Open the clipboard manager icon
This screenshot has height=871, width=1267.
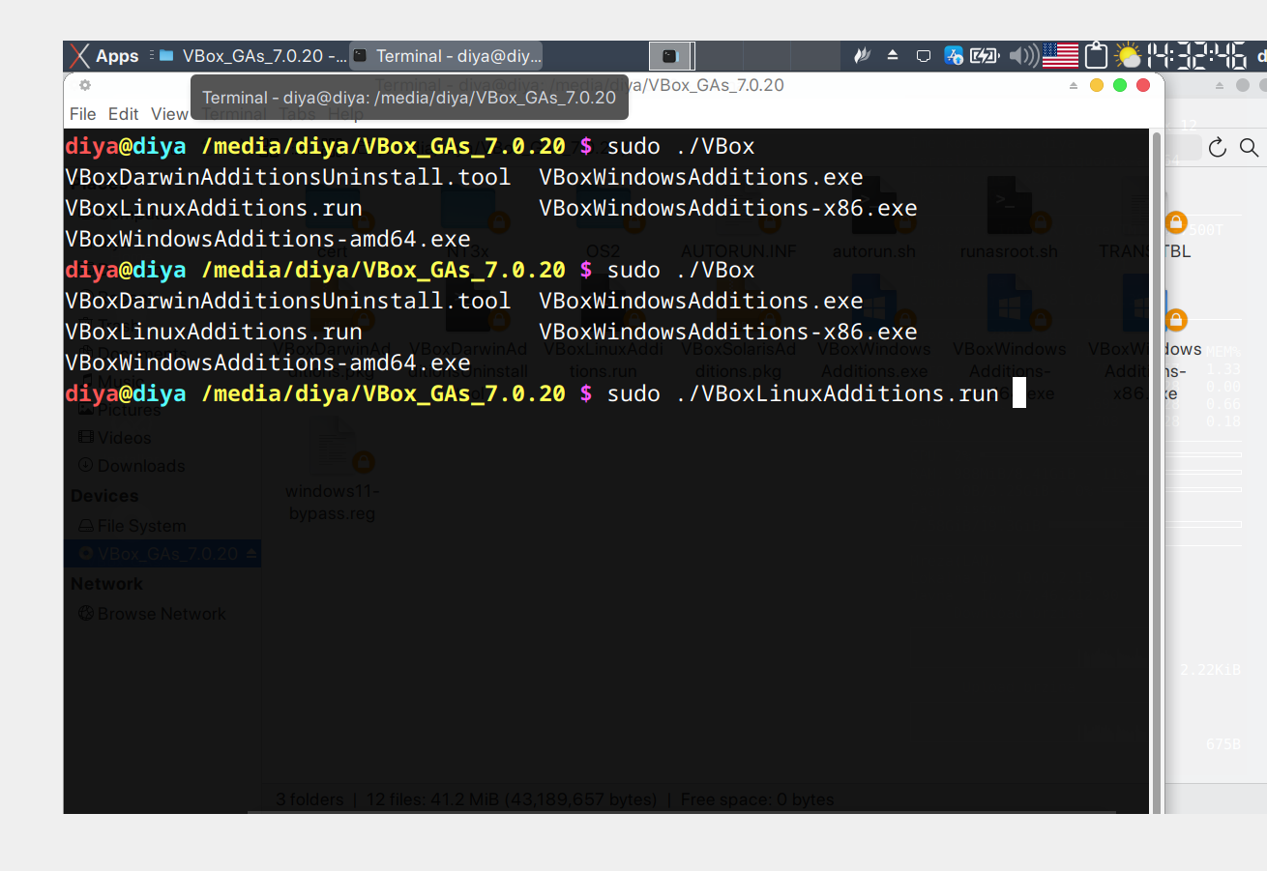1095,55
